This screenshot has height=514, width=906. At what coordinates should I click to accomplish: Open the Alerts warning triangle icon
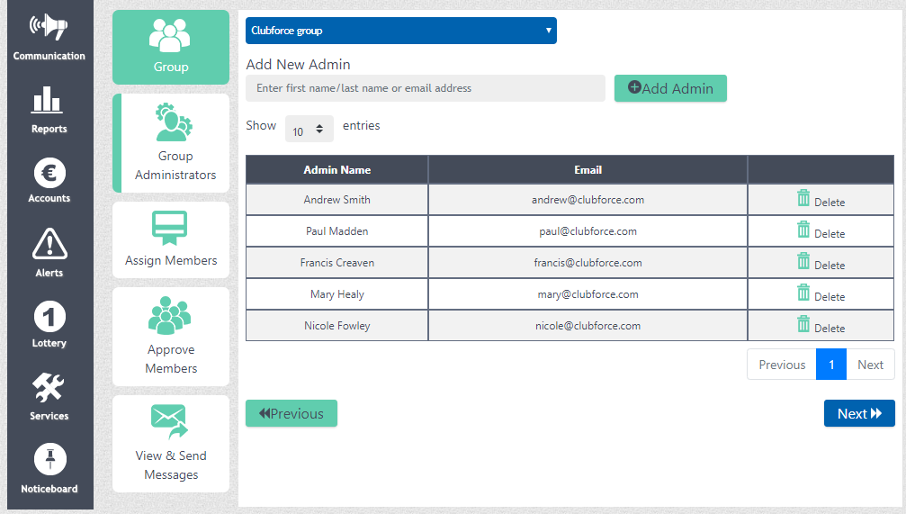click(x=49, y=245)
